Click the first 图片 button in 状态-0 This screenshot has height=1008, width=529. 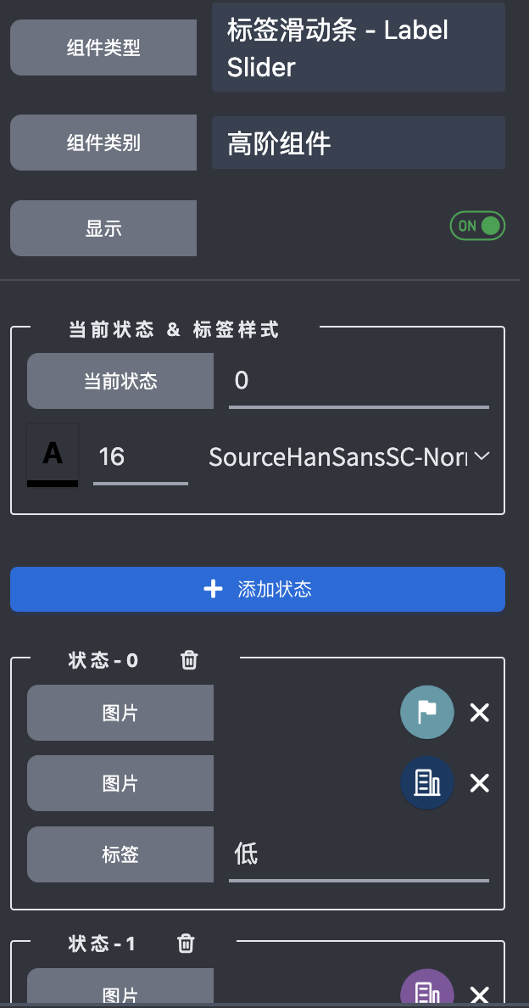tap(120, 713)
